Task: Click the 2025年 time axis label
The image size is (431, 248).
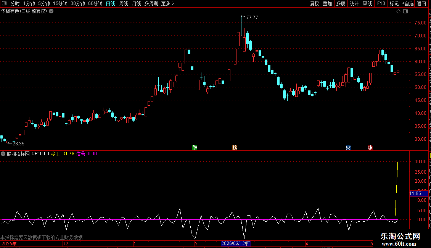Action: click(x=9, y=244)
